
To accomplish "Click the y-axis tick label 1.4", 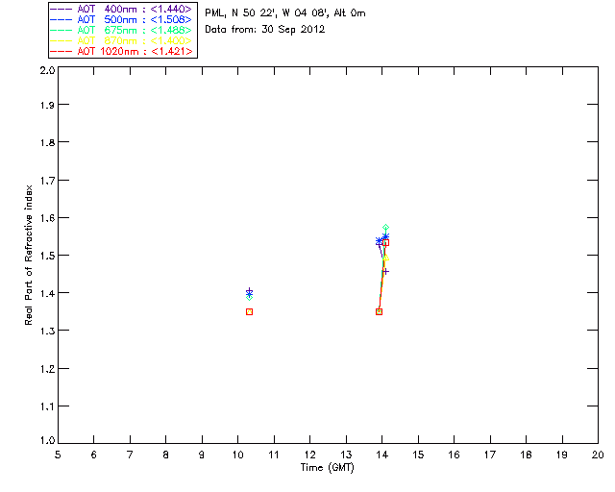I will click(47, 293).
